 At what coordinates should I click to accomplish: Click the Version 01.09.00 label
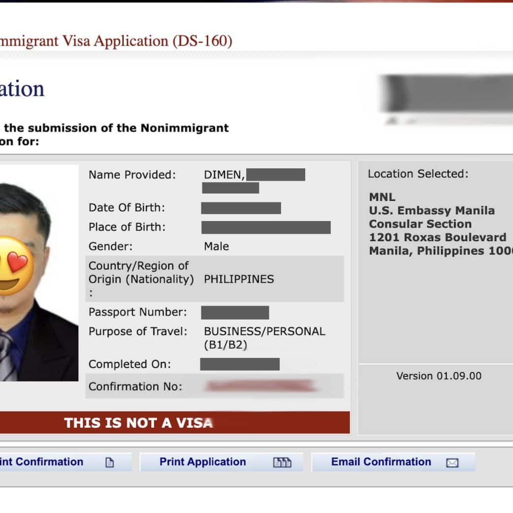tap(439, 376)
